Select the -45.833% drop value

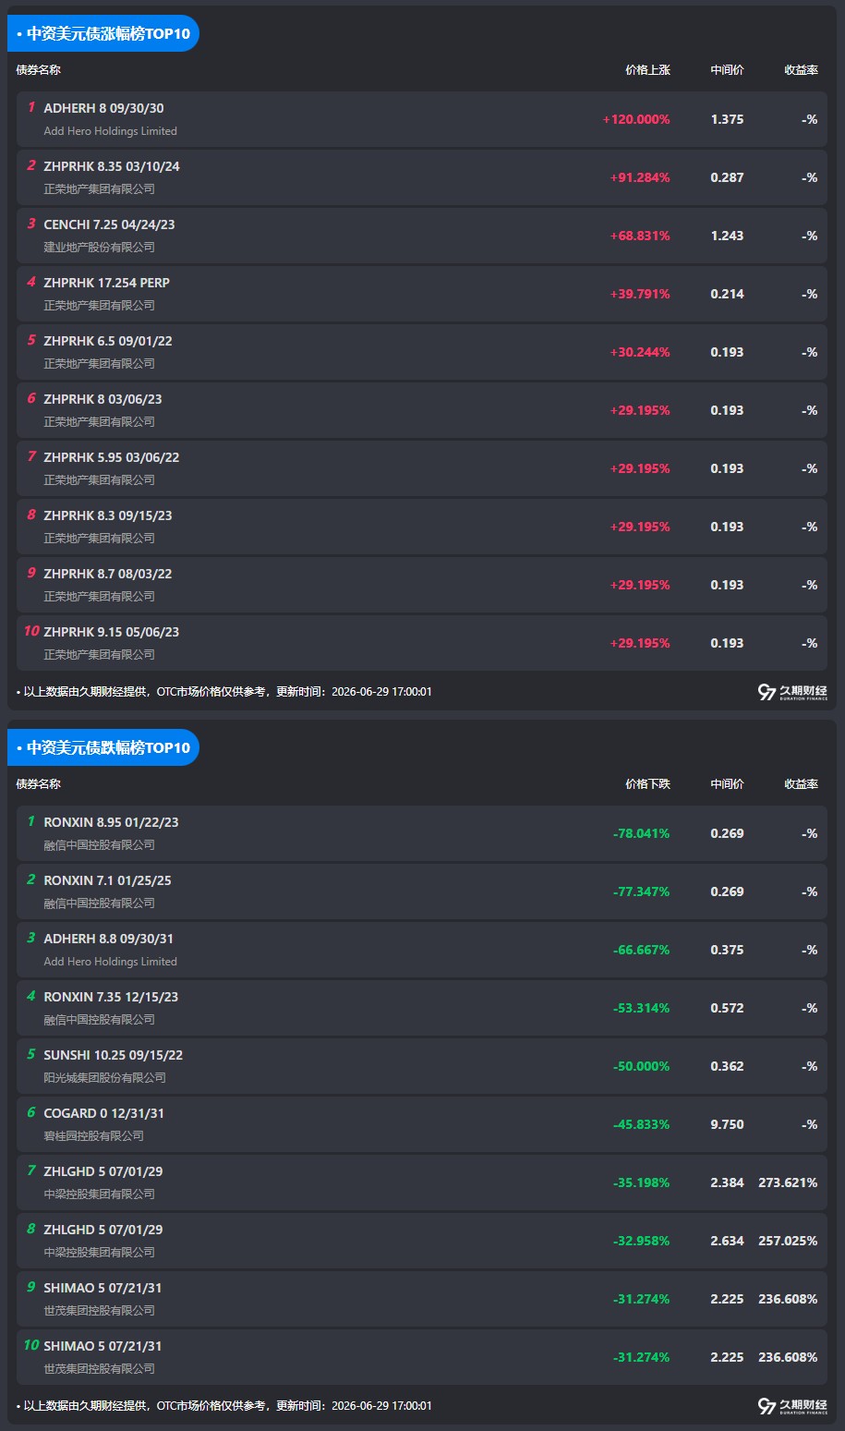click(641, 1124)
